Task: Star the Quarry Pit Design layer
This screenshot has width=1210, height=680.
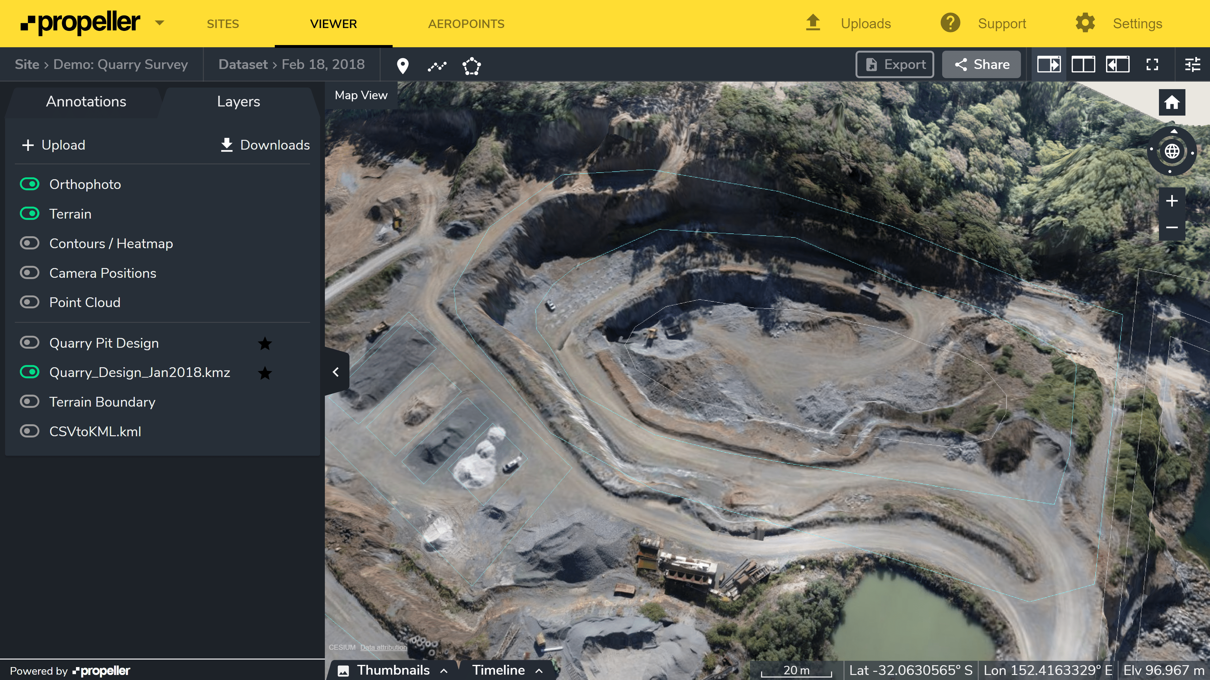Action: coord(265,343)
